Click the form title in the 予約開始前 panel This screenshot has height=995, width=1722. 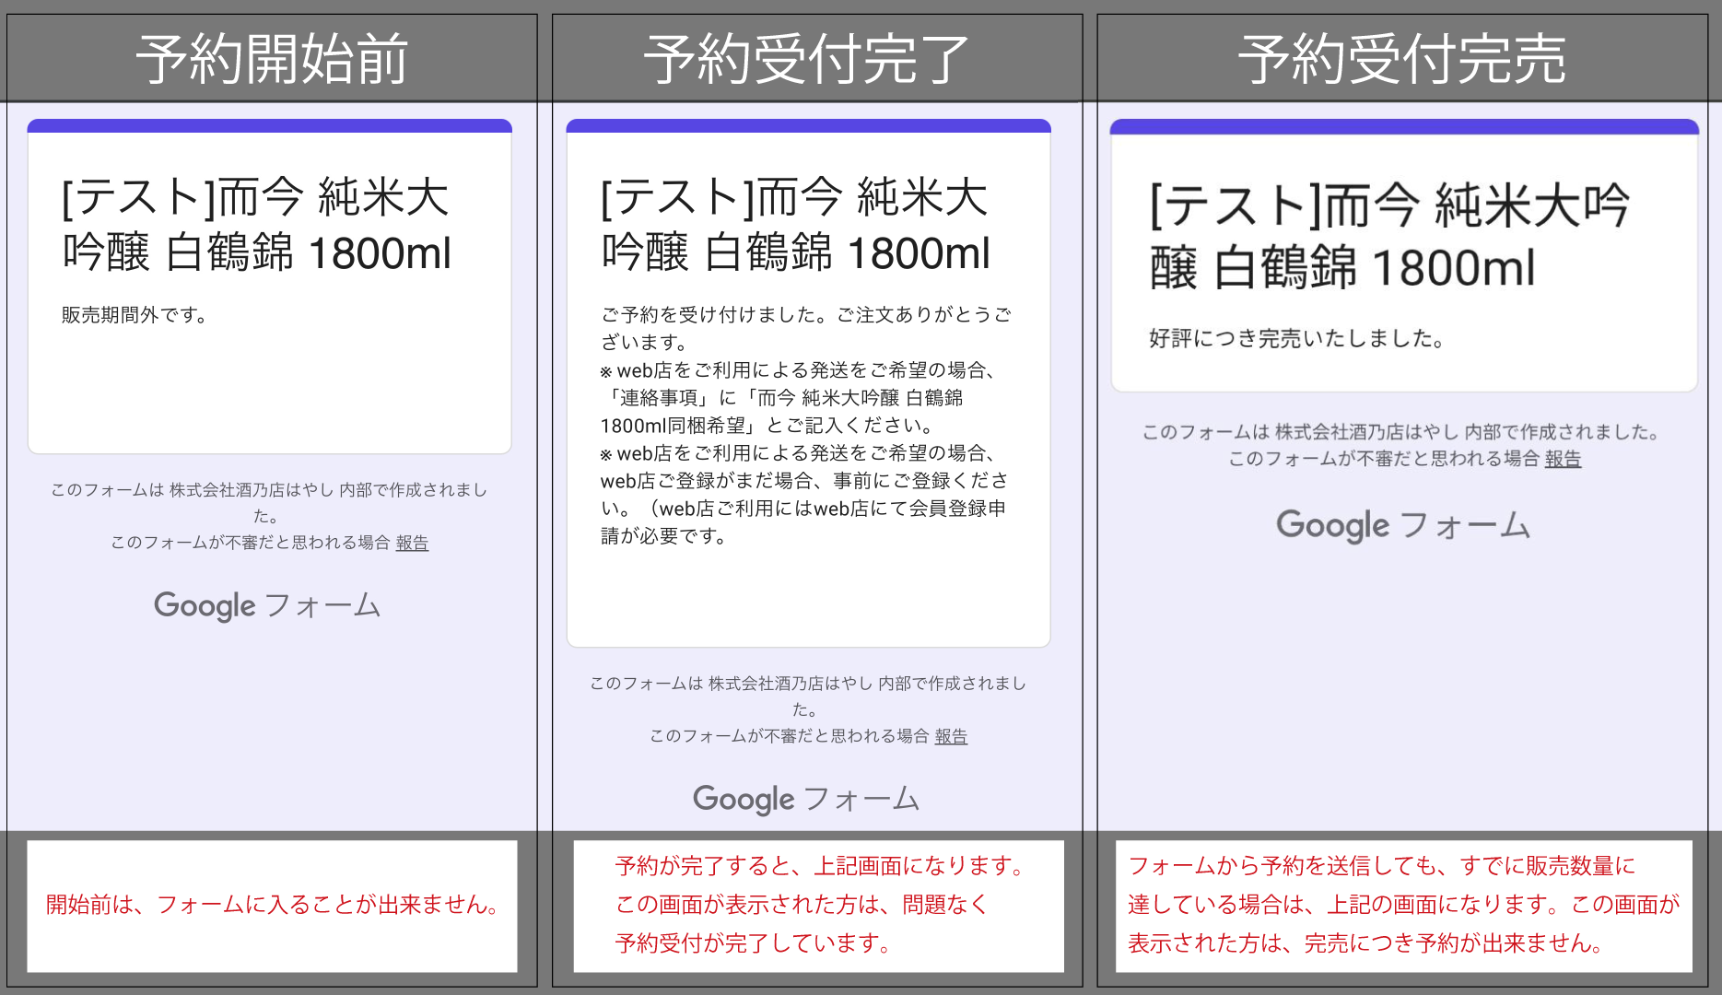256,225
